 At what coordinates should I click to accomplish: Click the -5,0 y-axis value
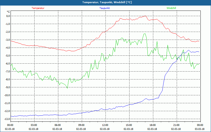(8, 56)
